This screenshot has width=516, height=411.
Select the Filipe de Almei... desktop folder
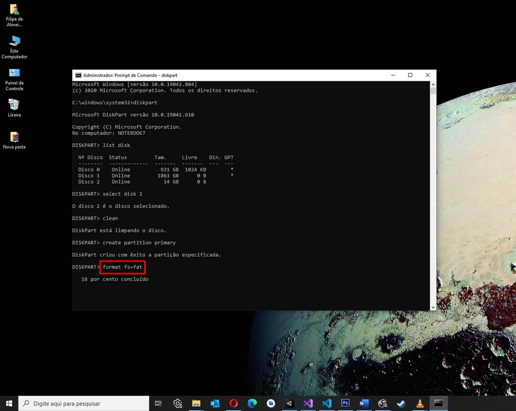[x=14, y=16]
